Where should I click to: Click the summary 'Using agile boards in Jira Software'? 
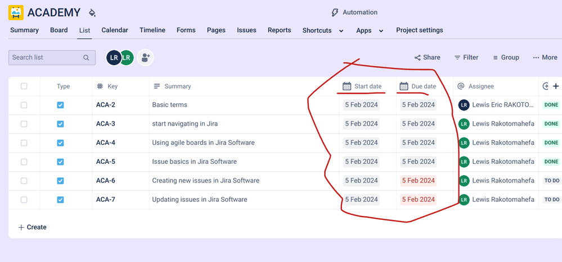click(203, 143)
